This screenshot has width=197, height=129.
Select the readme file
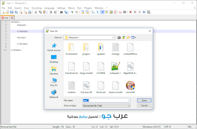(x=71, y=87)
